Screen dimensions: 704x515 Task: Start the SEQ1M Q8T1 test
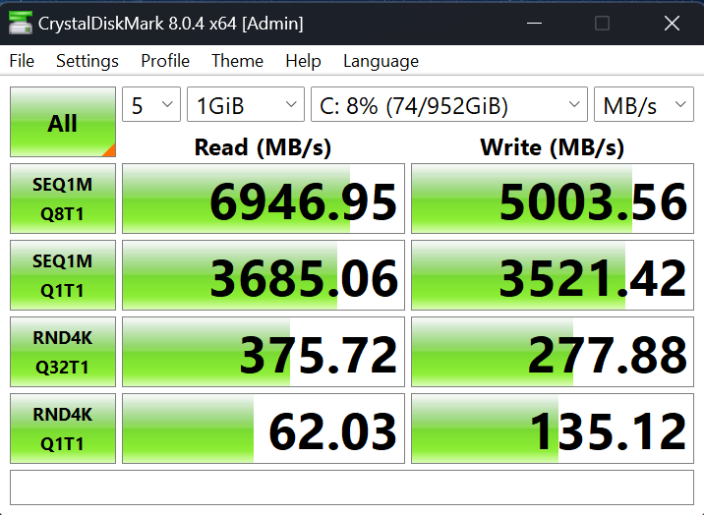pyautogui.click(x=63, y=199)
